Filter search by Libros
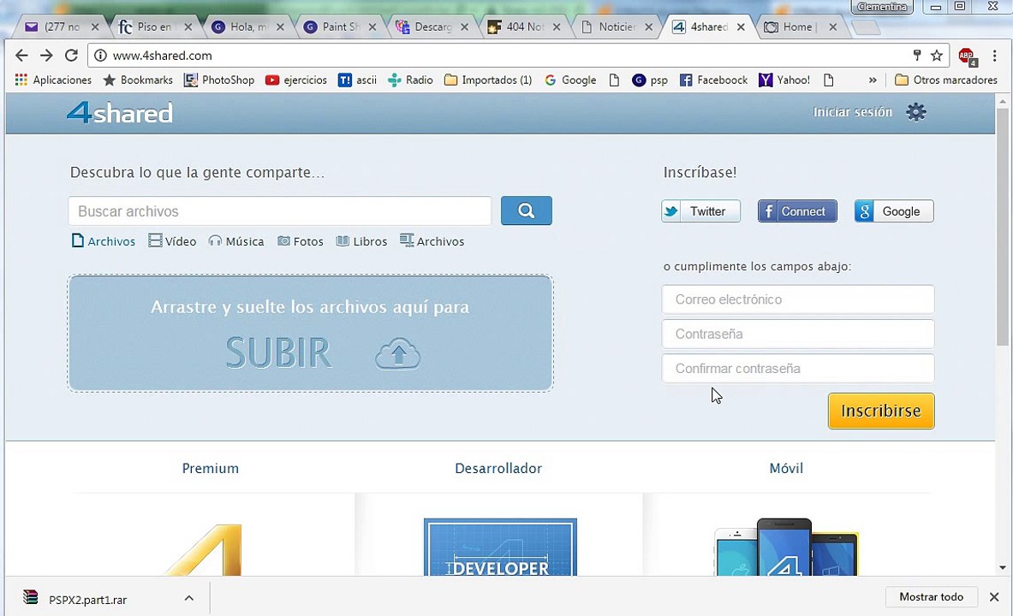Viewport: 1013px width, 616px height. pyautogui.click(x=361, y=241)
